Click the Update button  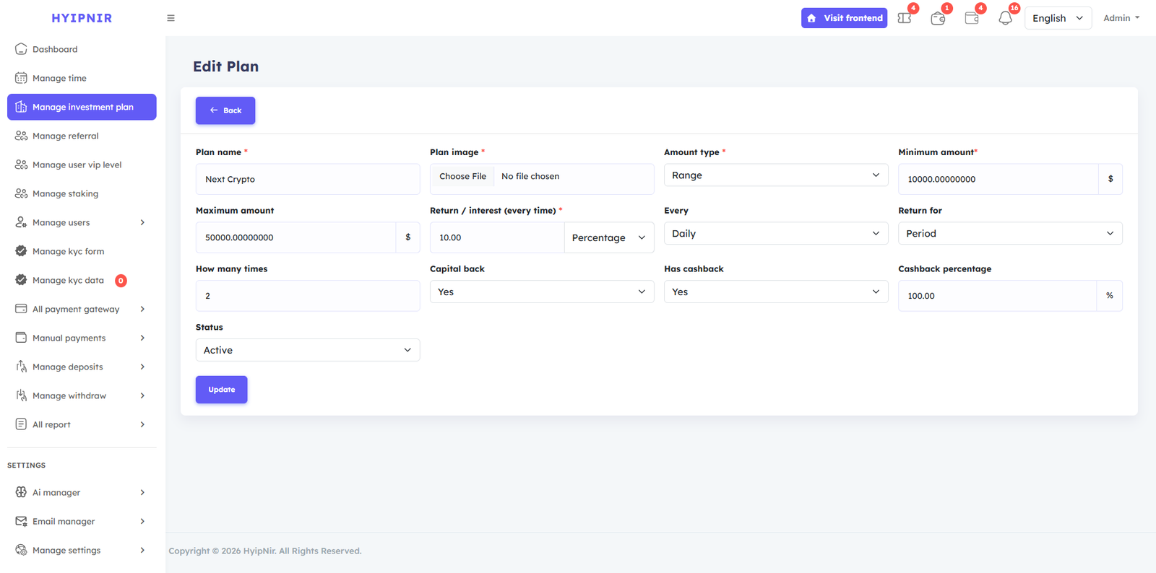(221, 390)
